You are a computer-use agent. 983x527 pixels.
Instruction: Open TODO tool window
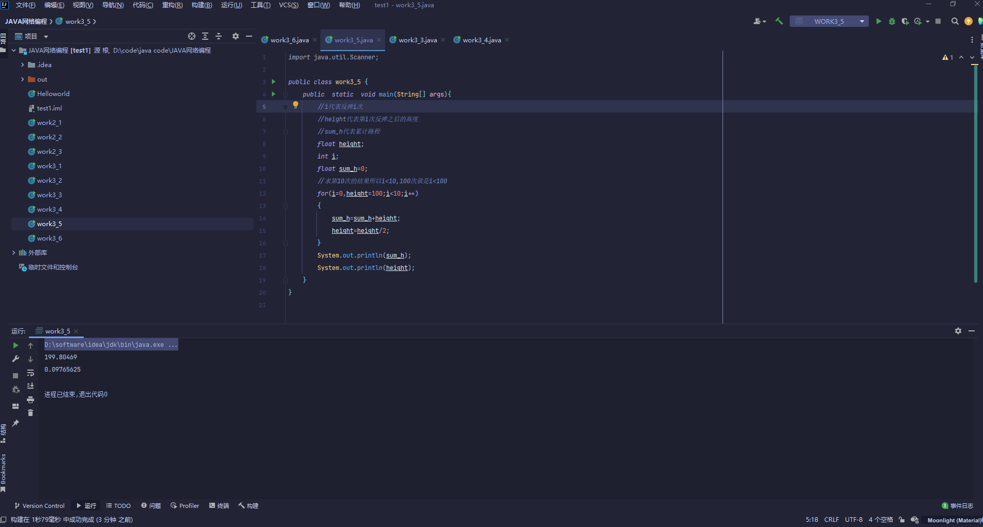118,506
